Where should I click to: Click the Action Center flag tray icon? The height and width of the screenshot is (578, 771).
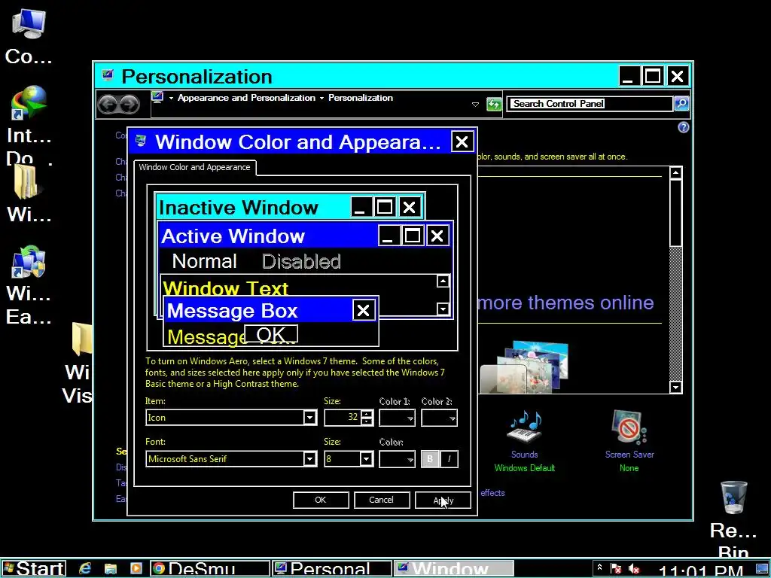point(616,568)
